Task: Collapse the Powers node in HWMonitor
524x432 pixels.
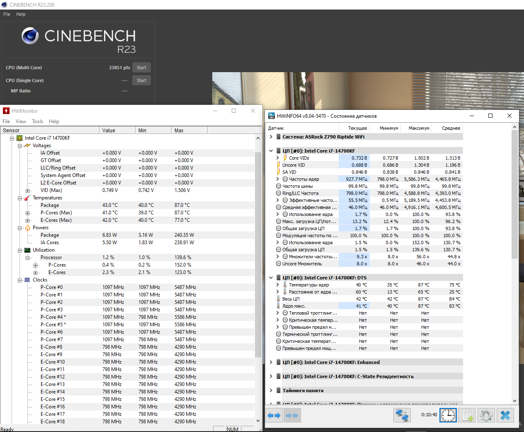Action: pos(19,228)
